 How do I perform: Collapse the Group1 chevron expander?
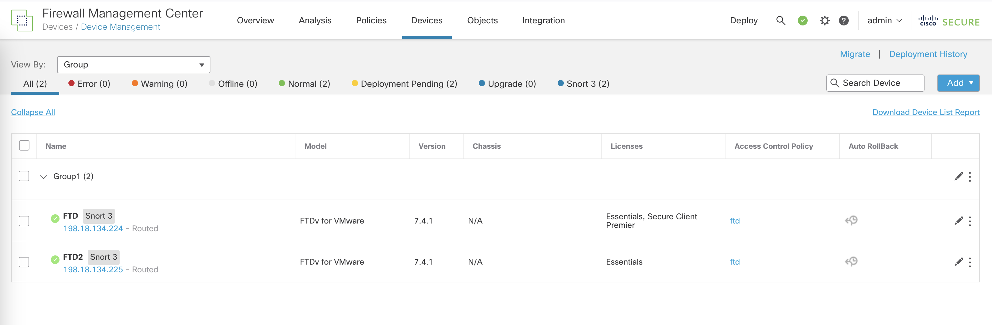44,177
